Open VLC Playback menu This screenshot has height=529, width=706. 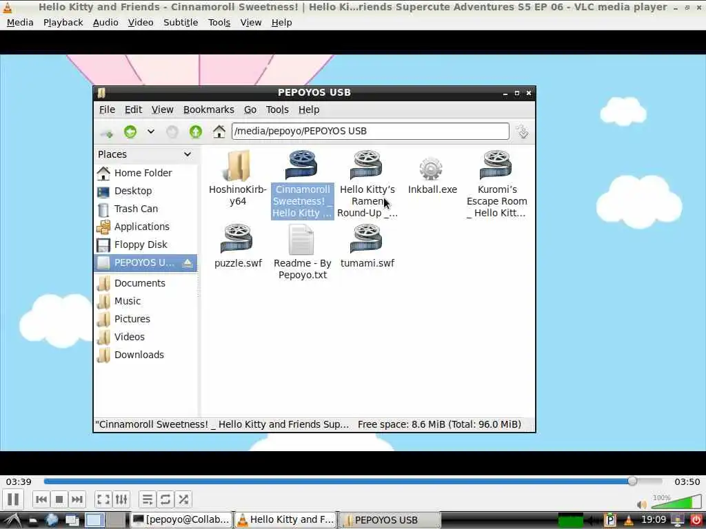(x=63, y=23)
